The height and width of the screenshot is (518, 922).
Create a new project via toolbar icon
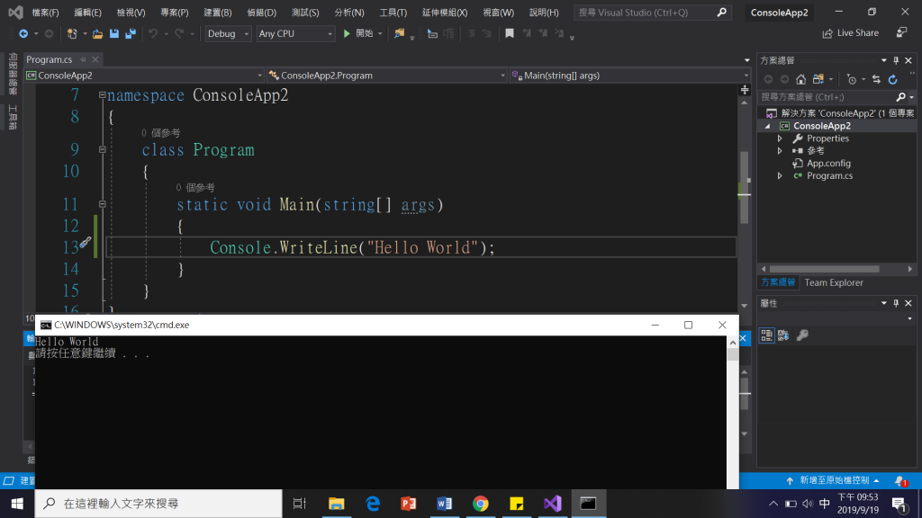coord(72,33)
